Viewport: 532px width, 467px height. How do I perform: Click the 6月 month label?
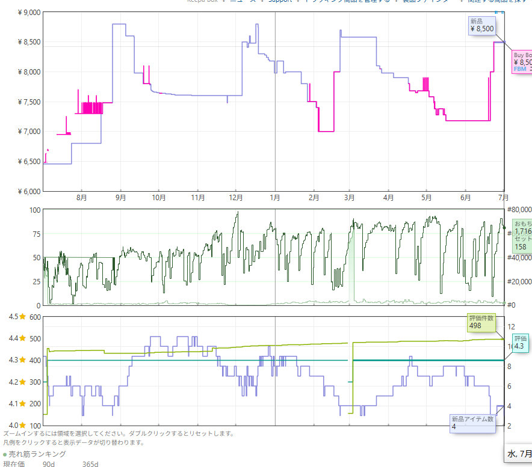point(465,198)
